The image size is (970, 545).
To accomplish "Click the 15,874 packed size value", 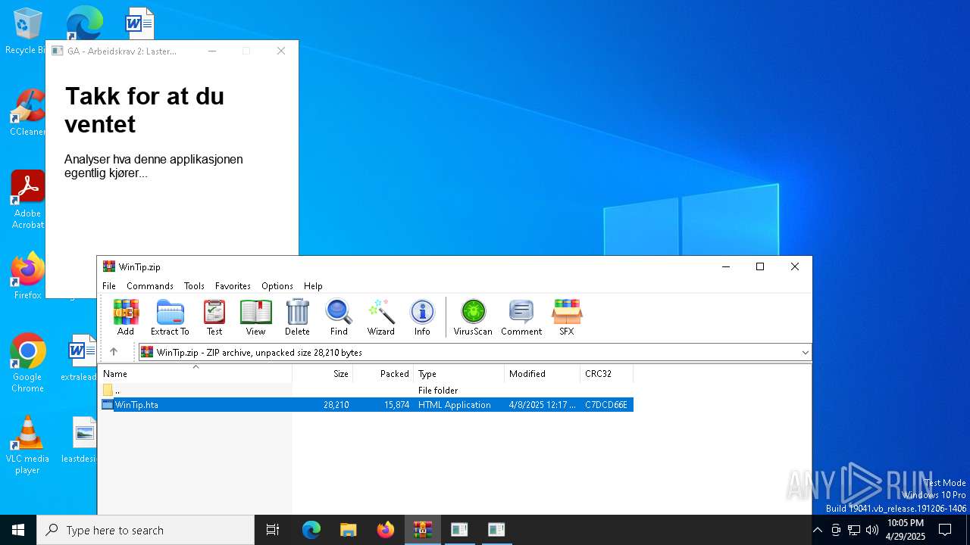I will (x=396, y=405).
